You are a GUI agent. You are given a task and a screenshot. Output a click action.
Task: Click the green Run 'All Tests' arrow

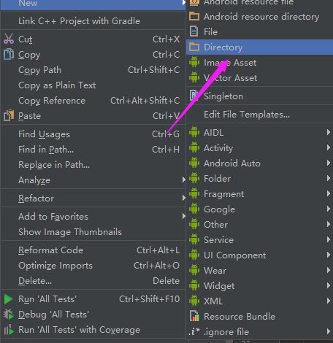click(x=9, y=299)
